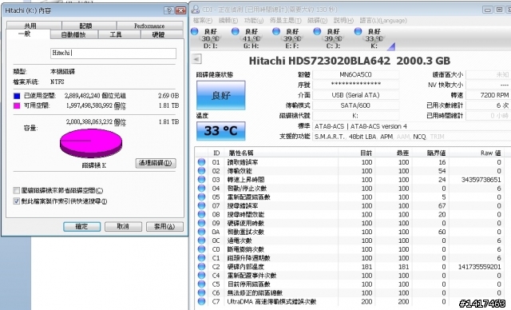Enable the 壓縮磁碟機來節省磁碟空間 checkbox
The width and height of the screenshot is (511, 310).
(x=16, y=190)
